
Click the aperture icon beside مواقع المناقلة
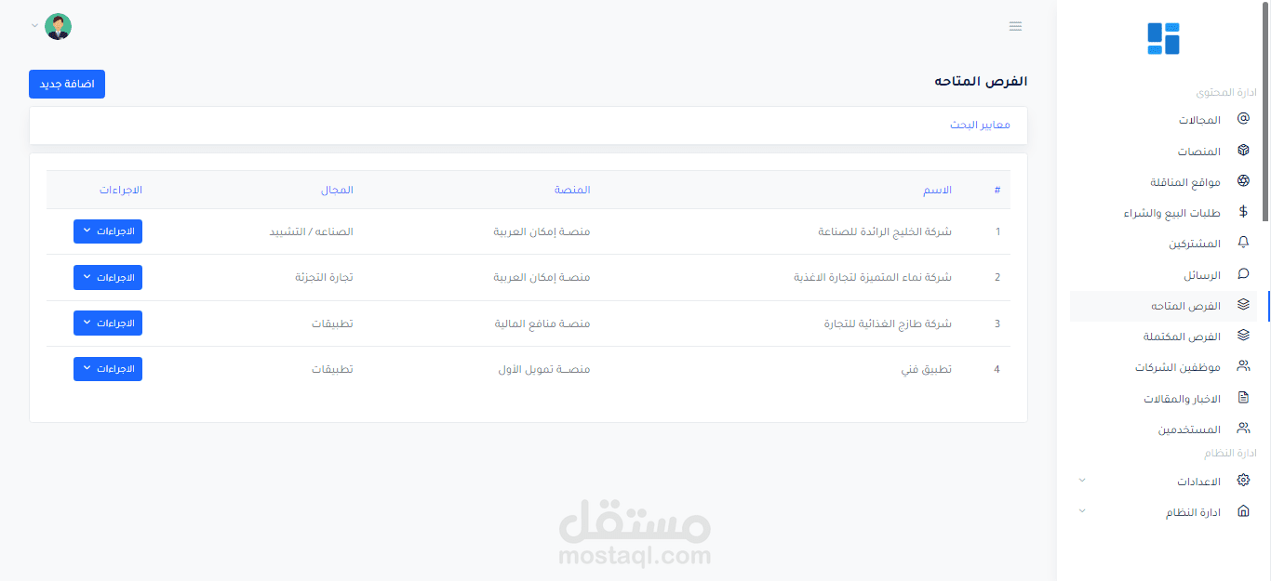pos(1243,181)
